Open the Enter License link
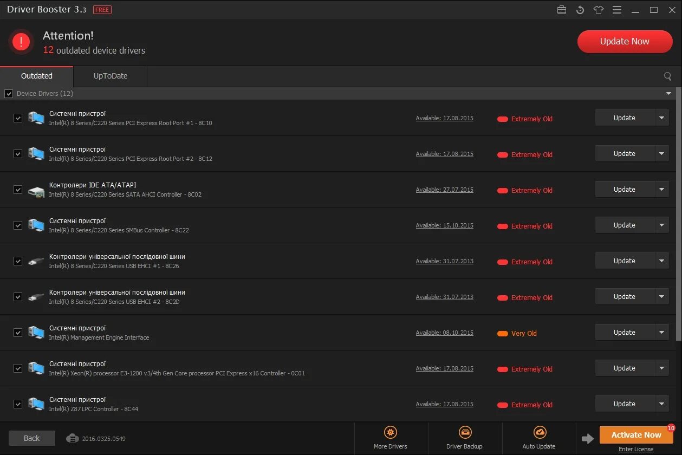This screenshot has height=455, width=682. pos(636,450)
